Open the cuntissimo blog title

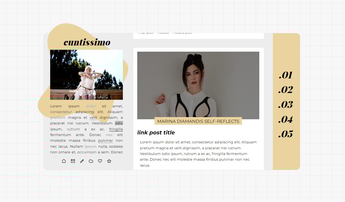(87, 42)
